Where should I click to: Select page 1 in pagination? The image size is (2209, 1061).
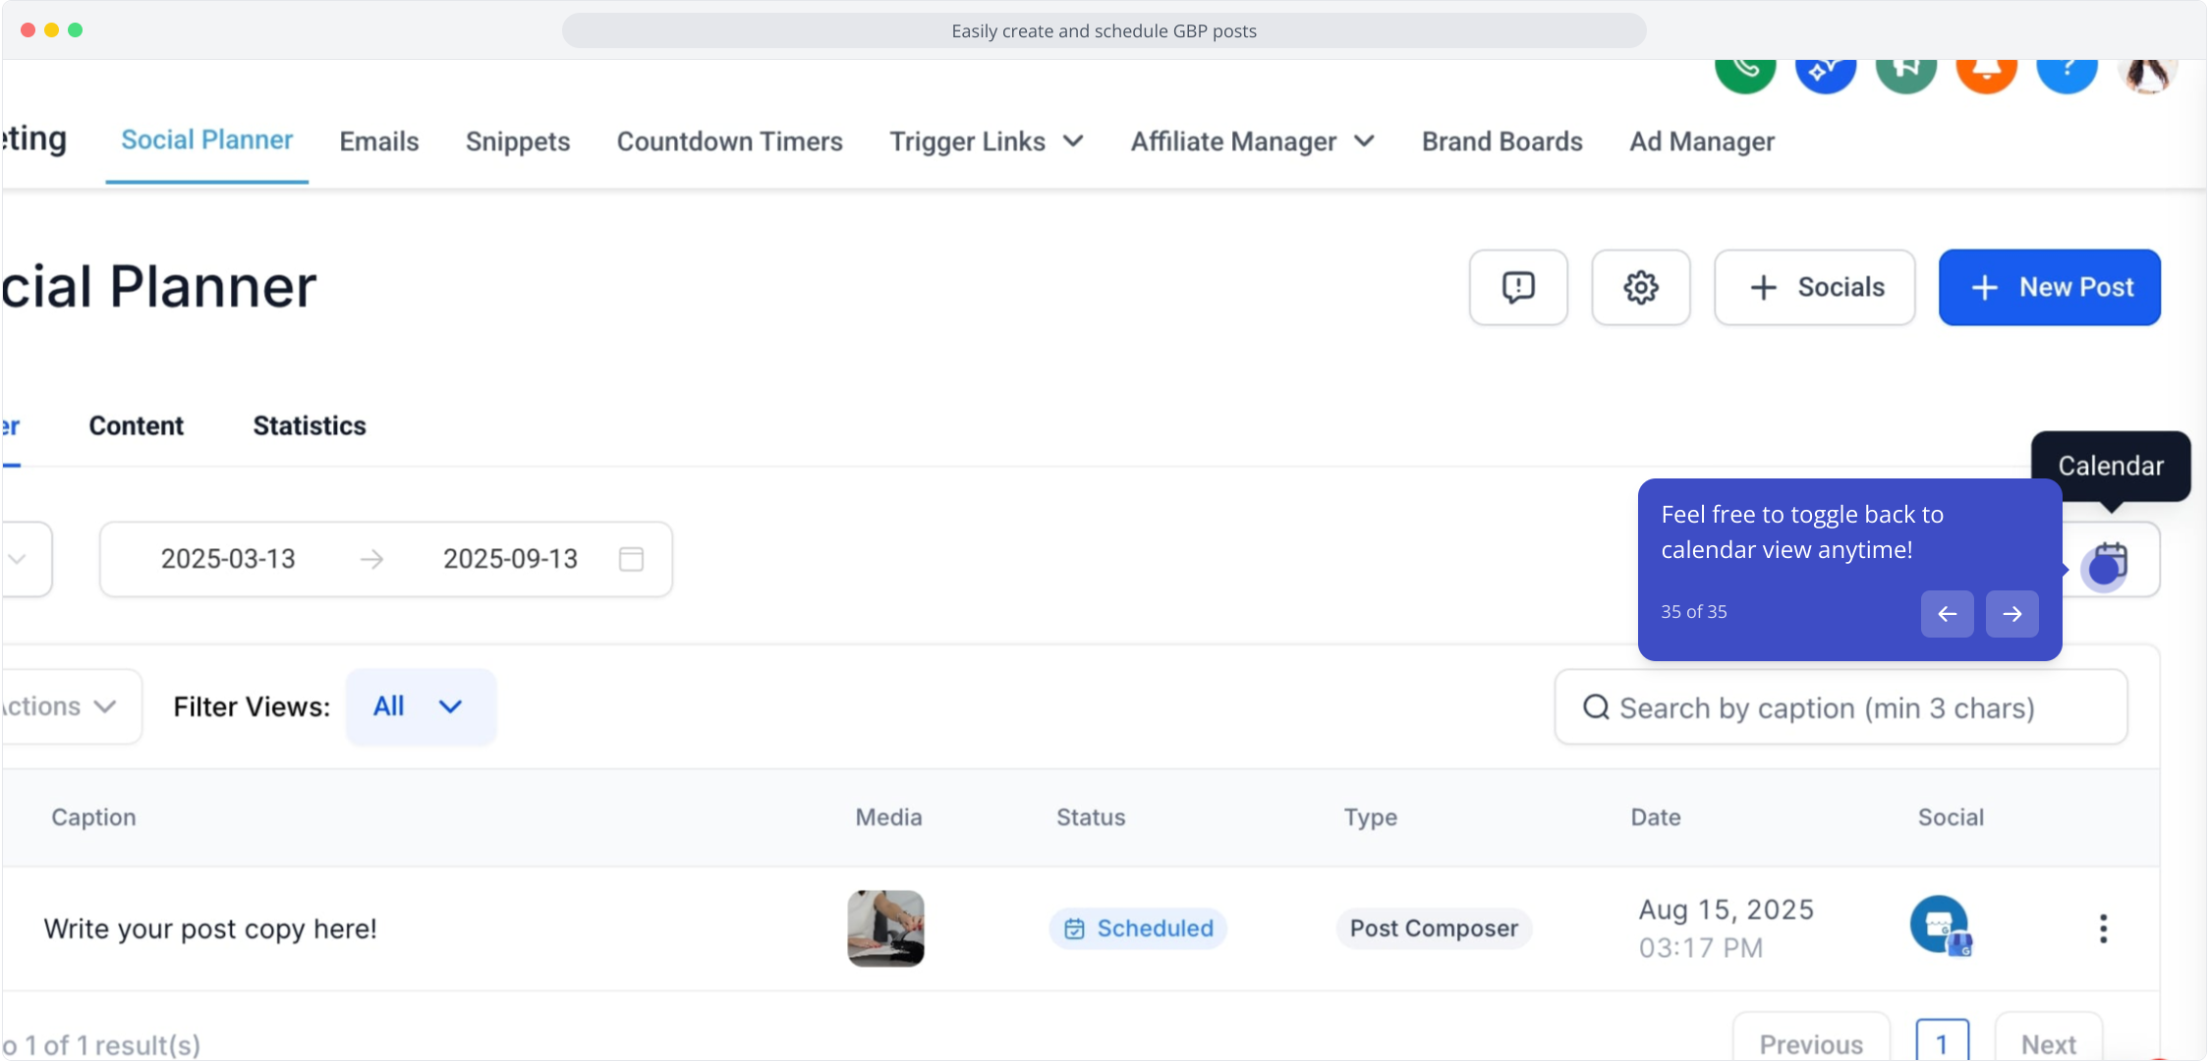tap(1943, 1041)
